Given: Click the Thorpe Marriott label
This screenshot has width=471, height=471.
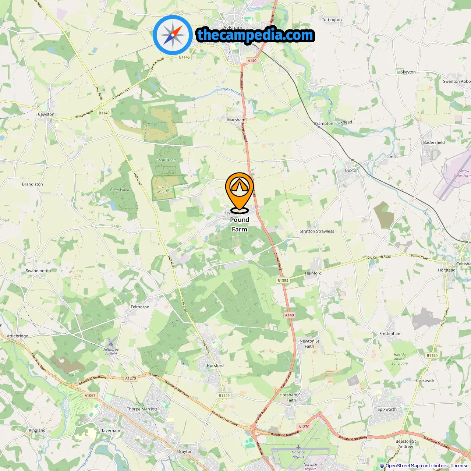Looking at the screenshot, I should pyautogui.click(x=142, y=409).
